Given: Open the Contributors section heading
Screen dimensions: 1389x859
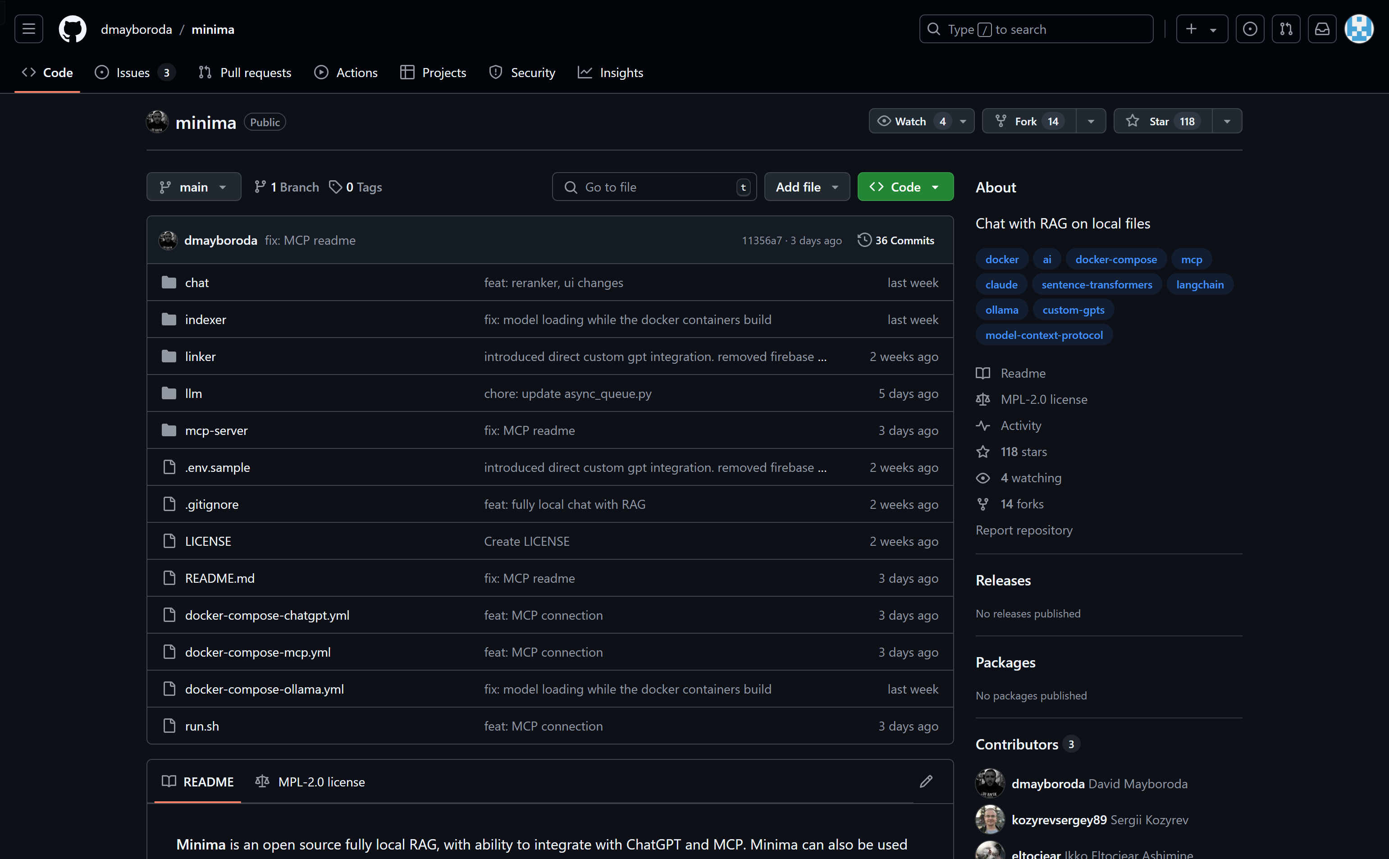Looking at the screenshot, I should [x=1016, y=744].
